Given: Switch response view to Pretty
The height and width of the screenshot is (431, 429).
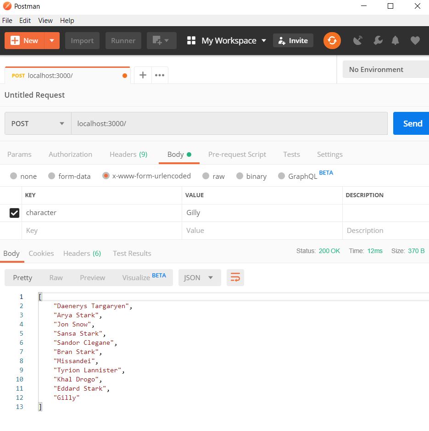Looking at the screenshot, I should (22, 277).
